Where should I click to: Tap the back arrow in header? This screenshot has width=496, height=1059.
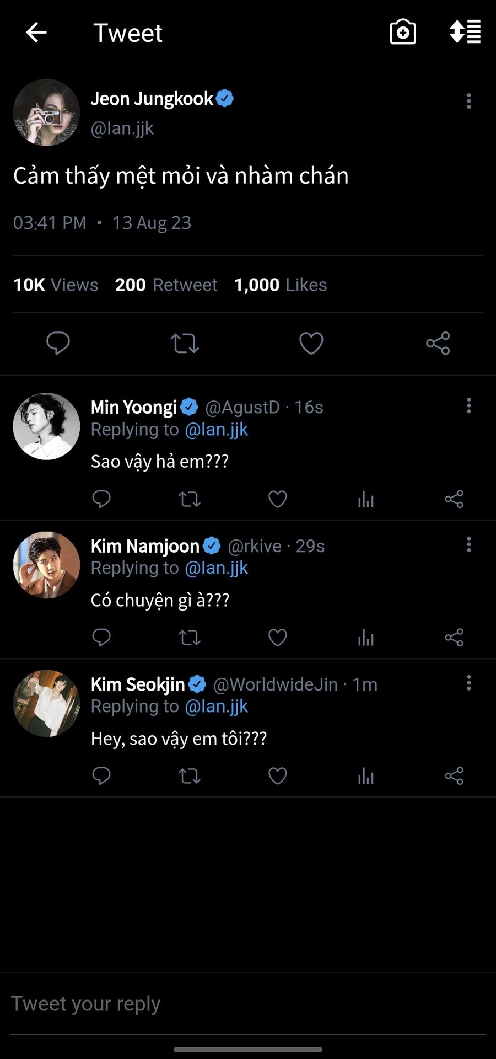(36, 33)
